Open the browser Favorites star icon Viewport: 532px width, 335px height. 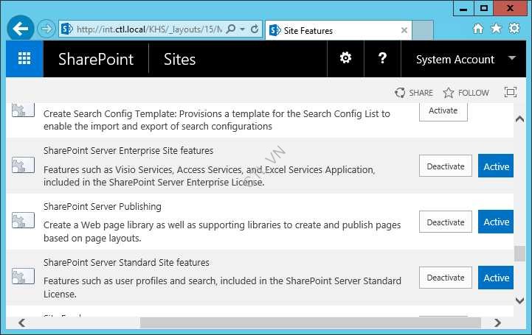coord(496,29)
